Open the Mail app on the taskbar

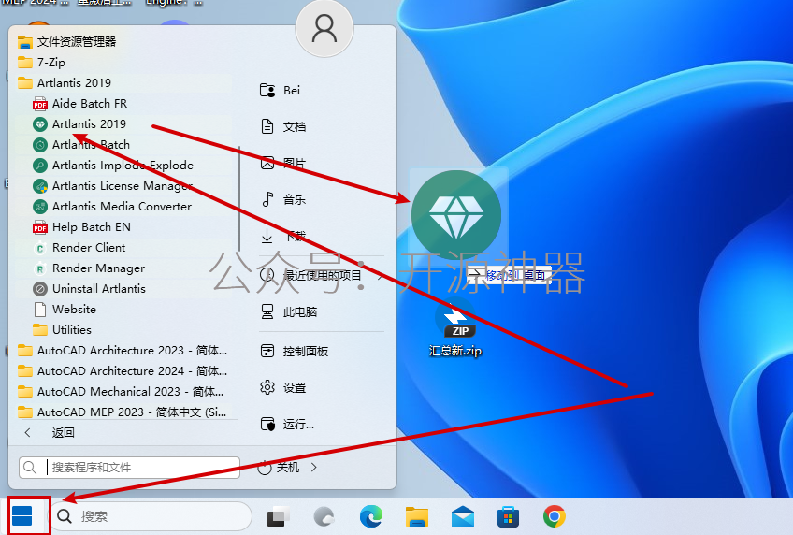pyautogui.click(x=463, y=516)
